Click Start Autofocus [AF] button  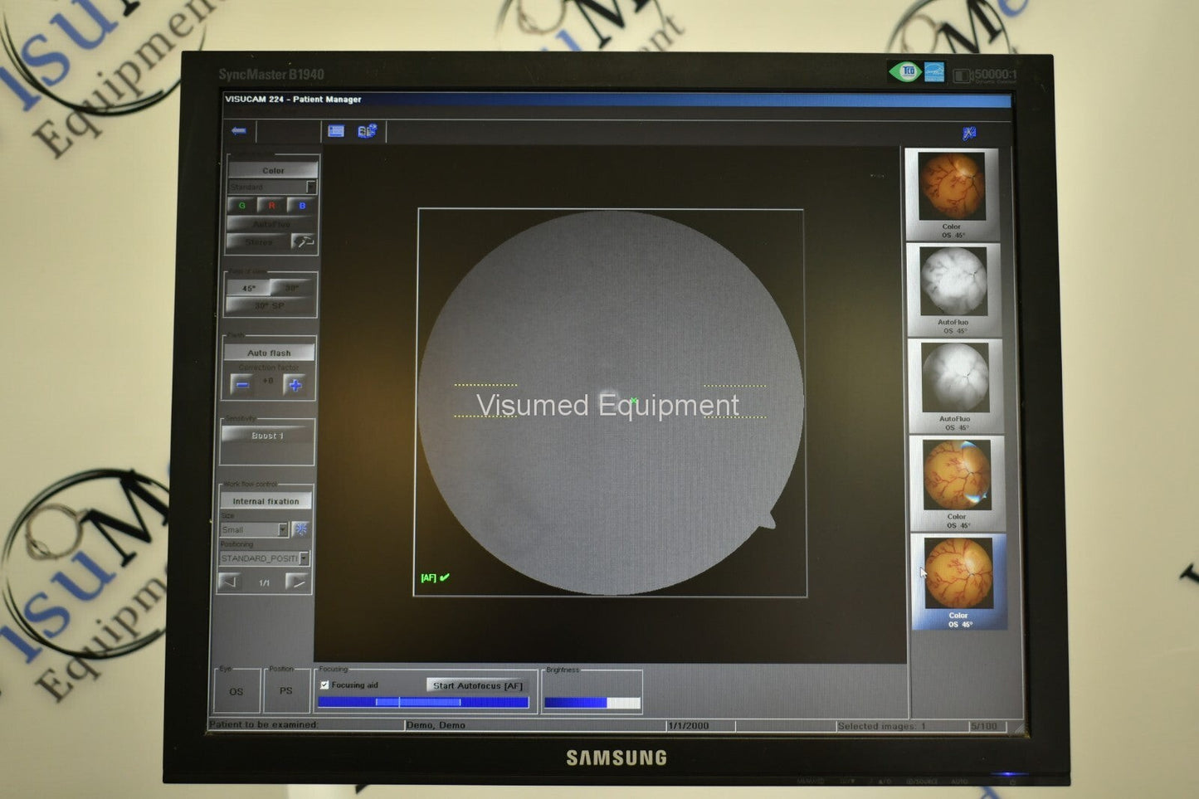[x=477, y=685]
